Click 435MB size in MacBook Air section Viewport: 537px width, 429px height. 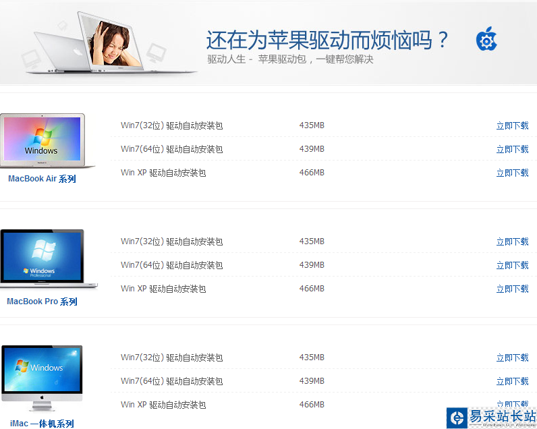click(x=312, y=125)
